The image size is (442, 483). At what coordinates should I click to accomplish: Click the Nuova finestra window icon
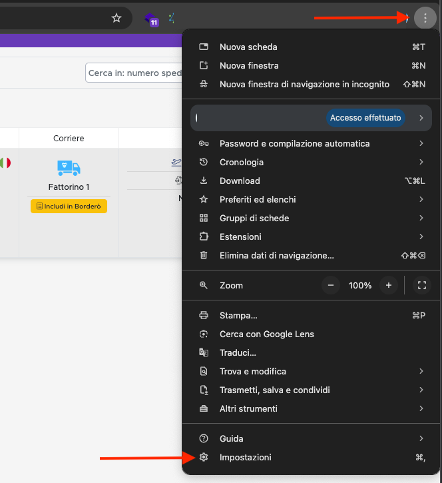click(x=204, y=65)
